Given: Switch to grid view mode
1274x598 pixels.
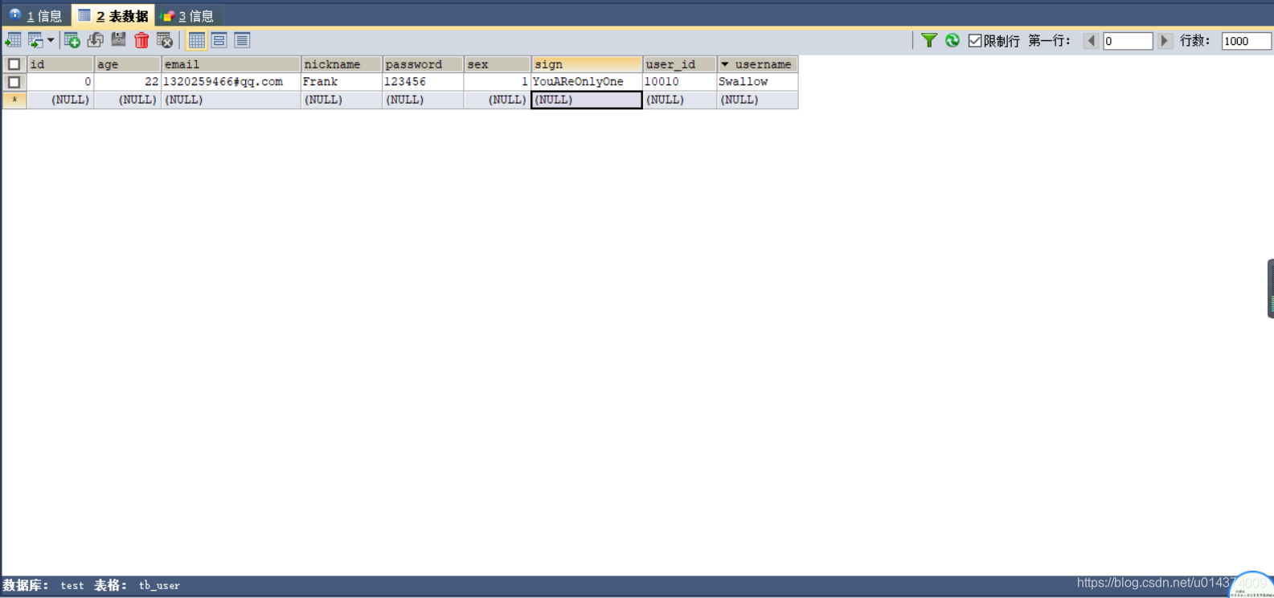Looking at the screenshot, I should pos(196,40).
